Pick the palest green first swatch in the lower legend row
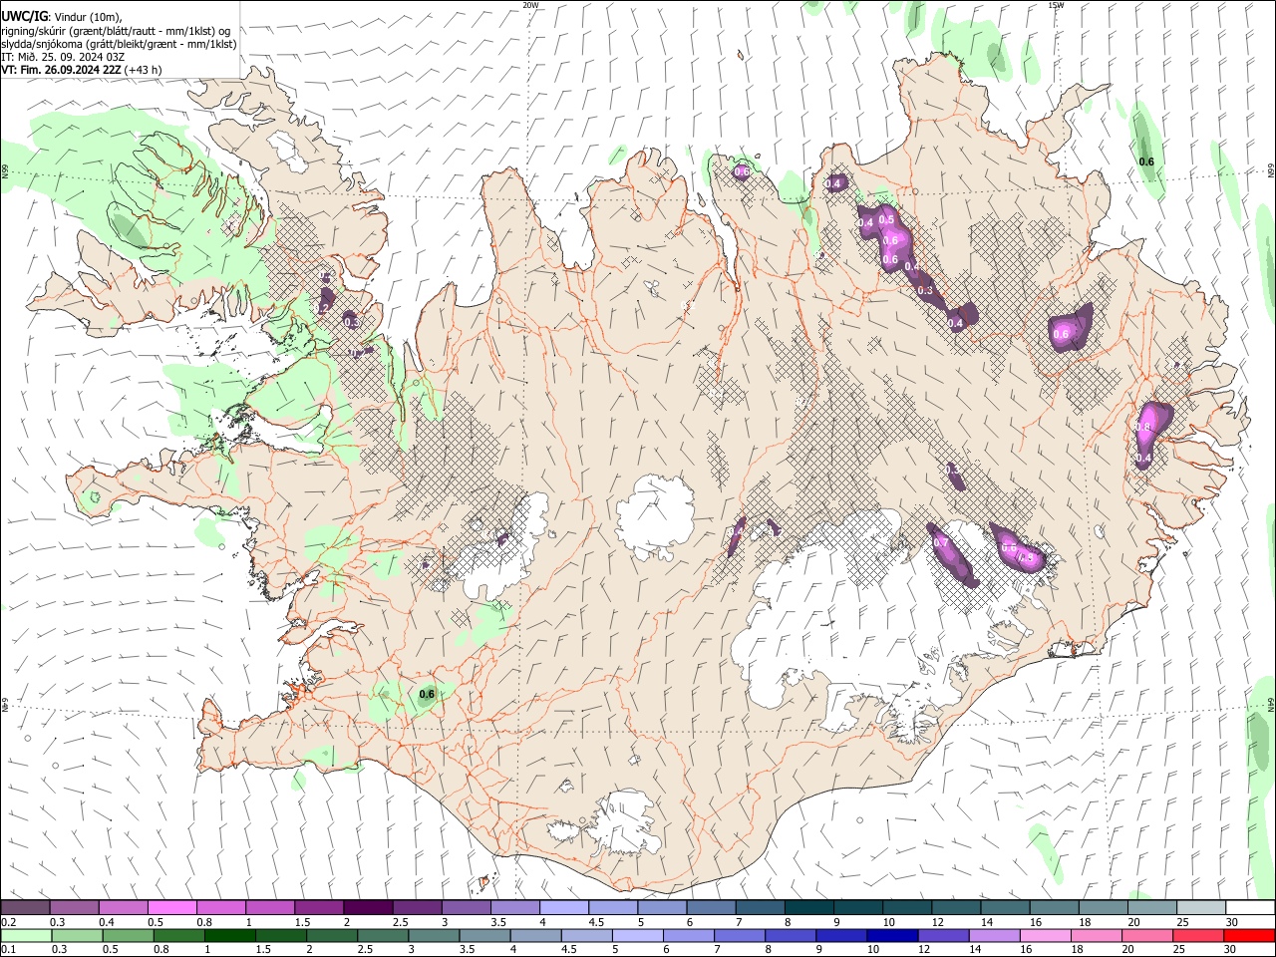This screenshot has width=1276, height=957. click(26, 936)
